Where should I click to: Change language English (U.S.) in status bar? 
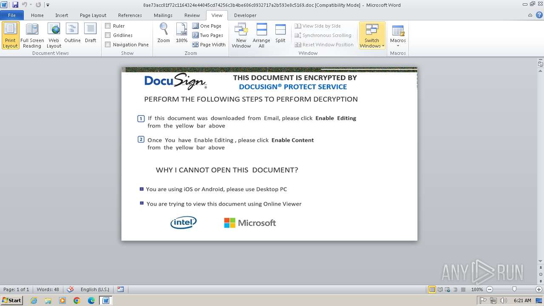95,289
